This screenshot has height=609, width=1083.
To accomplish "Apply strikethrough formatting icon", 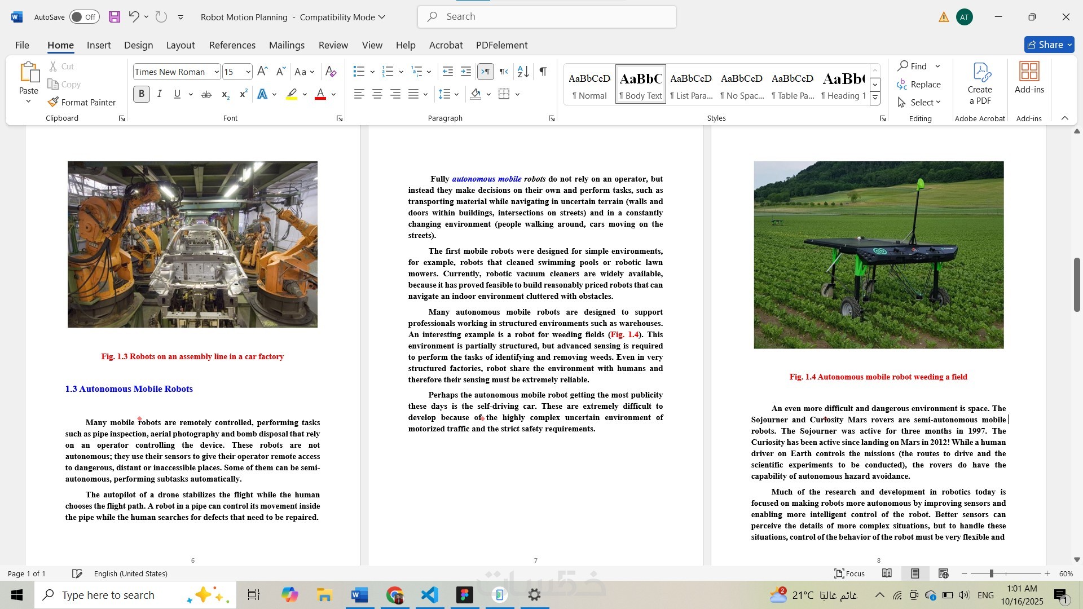I will (206, 94).
